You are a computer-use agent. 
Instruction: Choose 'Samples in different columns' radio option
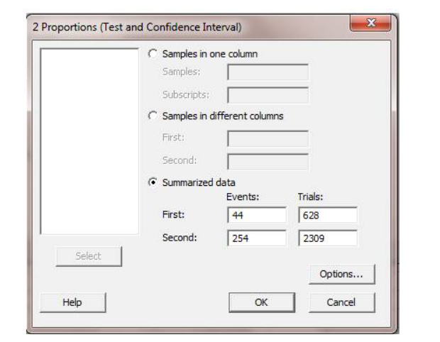(x=152, y=116)
